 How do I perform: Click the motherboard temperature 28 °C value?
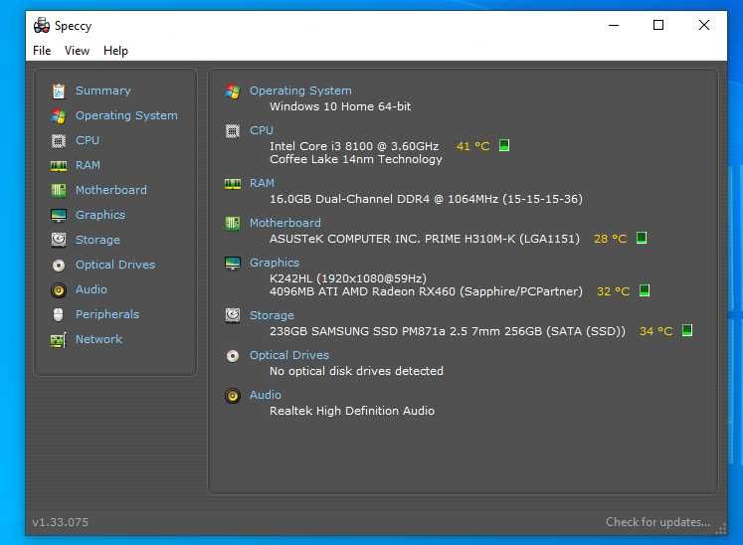pyautogui.click(x=610, y=239)
